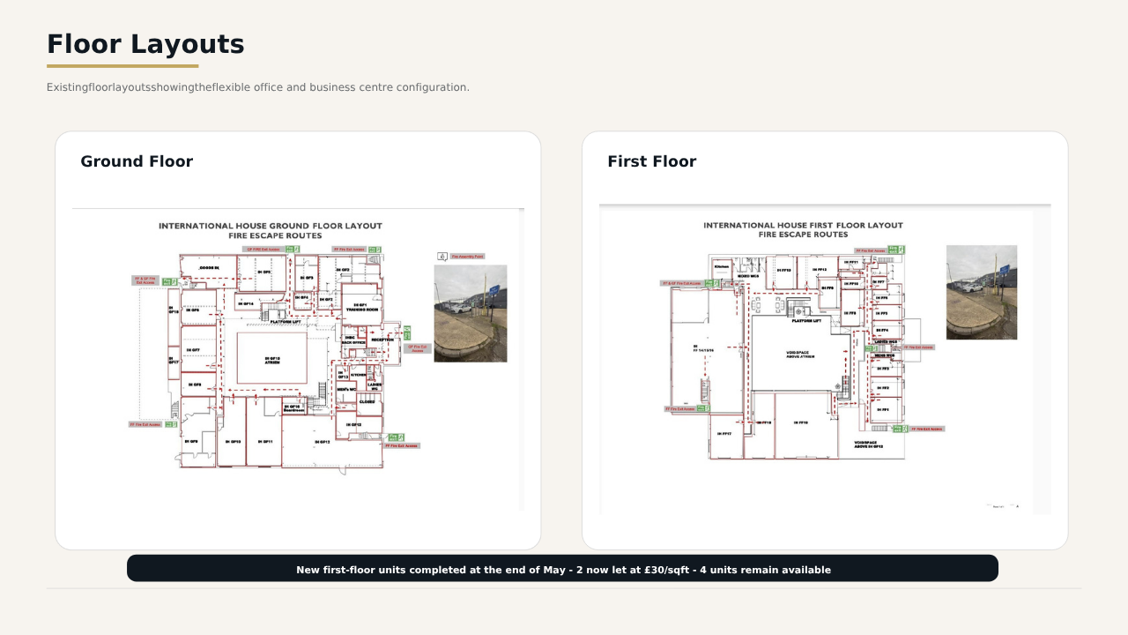1128x635 pixels.
Task: Click 'Kitchen' on the first floor plan
Action: point(722,265)
